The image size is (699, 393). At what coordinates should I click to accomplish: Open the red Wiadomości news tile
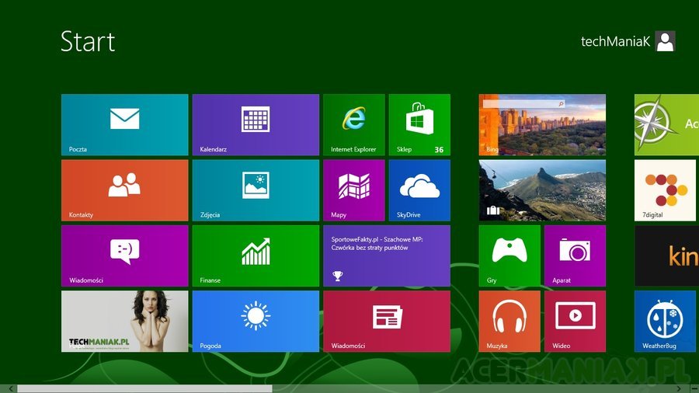pos(387,322)
